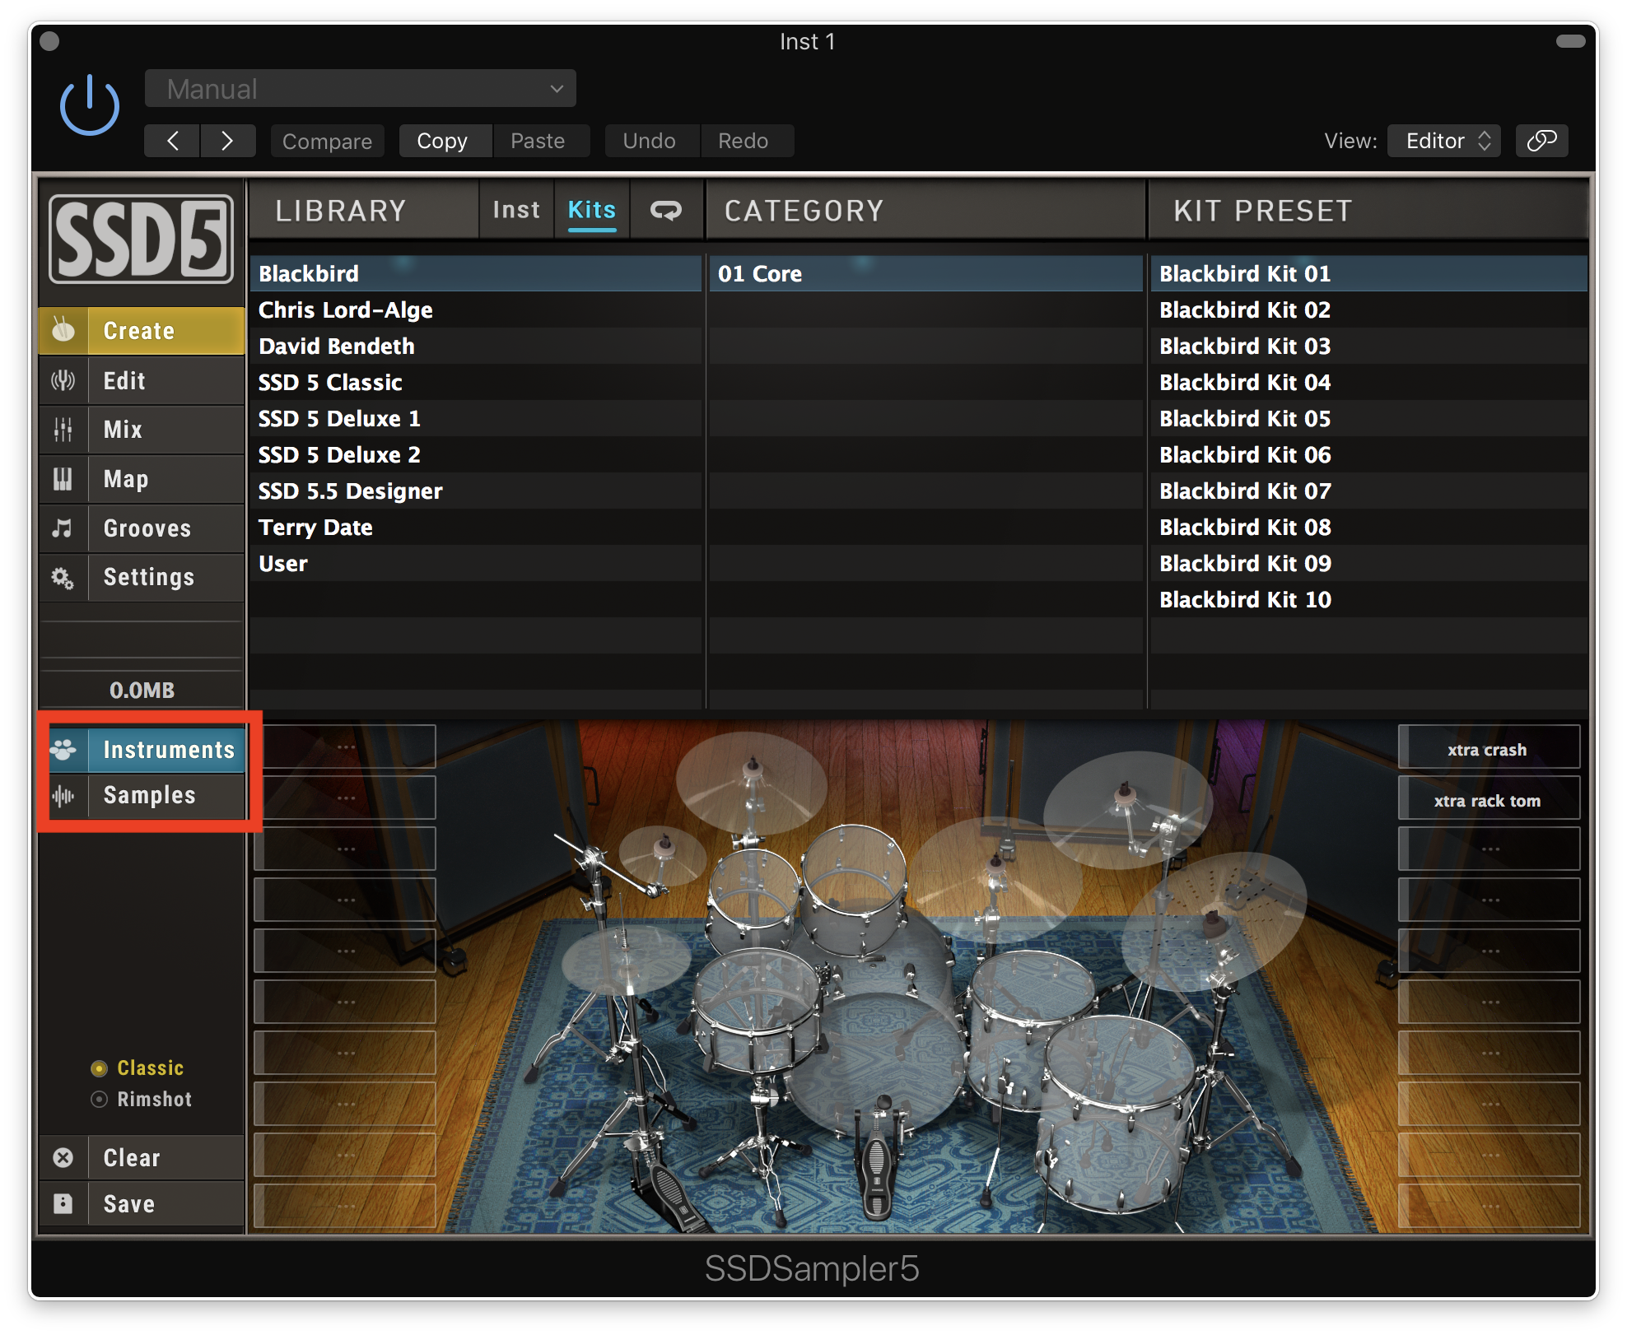Select the SSD 5 Classic library
This screenshot has height=1335, width=1627.
click(x=476, y=382)
